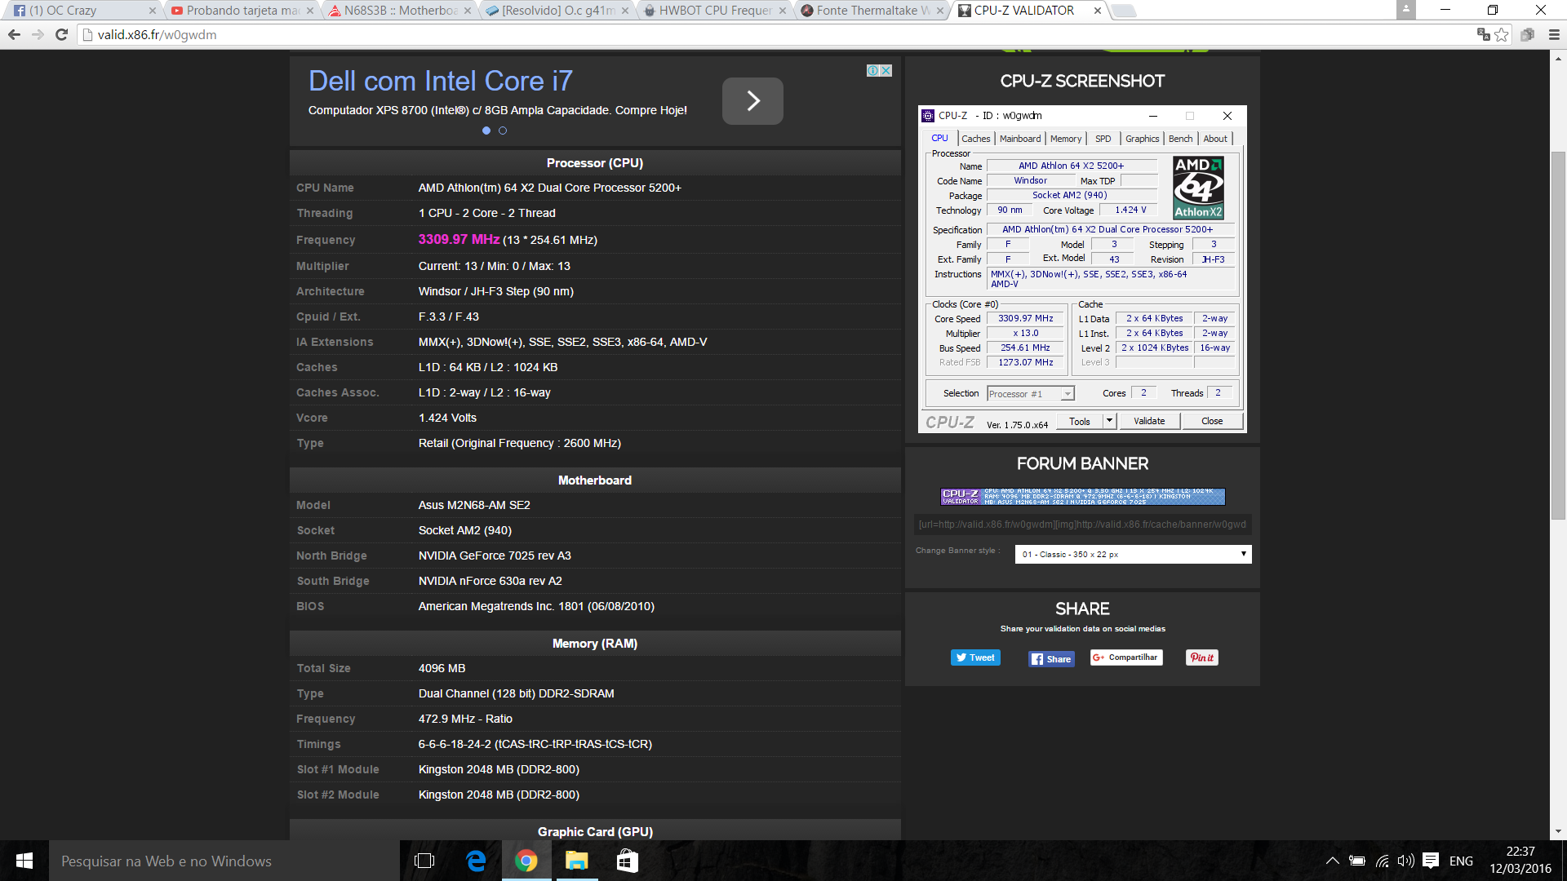Click the CPU-Z Validator forum banner image
The height and width of the screenshot is (881, 1567).
(1082, 497)
